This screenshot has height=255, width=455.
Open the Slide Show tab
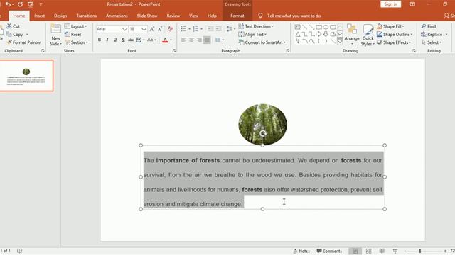pos(147,16)
